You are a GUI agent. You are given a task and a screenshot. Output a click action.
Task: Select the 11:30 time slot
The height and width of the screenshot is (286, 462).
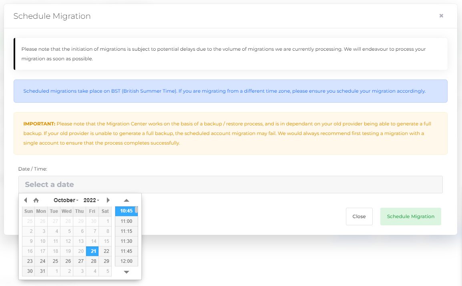point(127,241)
